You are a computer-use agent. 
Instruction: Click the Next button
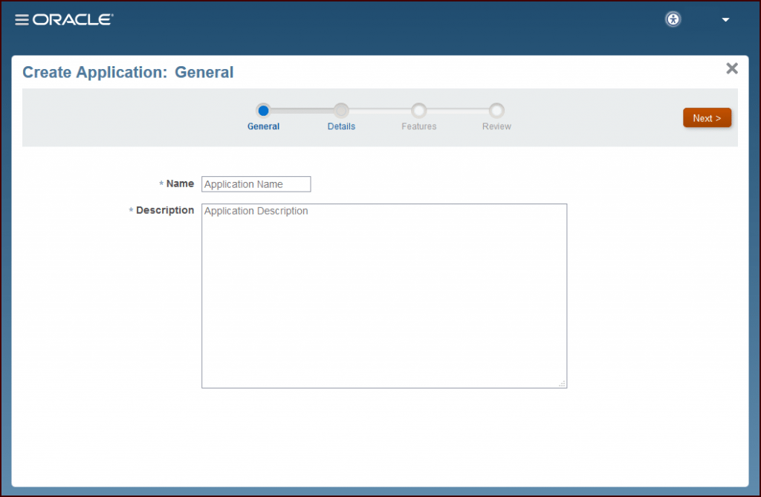coord(707,118)
